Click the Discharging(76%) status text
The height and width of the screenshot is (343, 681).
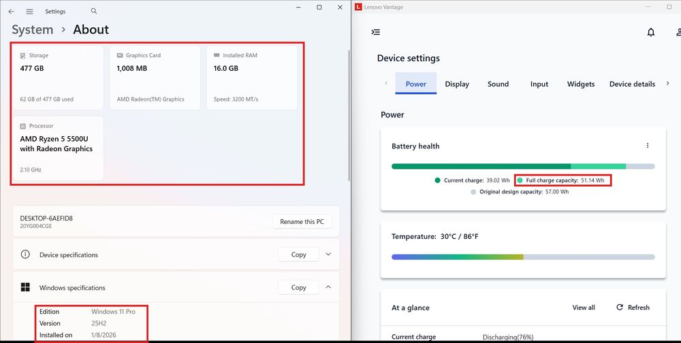pos(508,337)
